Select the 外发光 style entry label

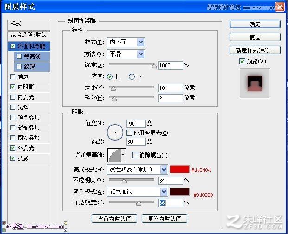tap(26, 148)
